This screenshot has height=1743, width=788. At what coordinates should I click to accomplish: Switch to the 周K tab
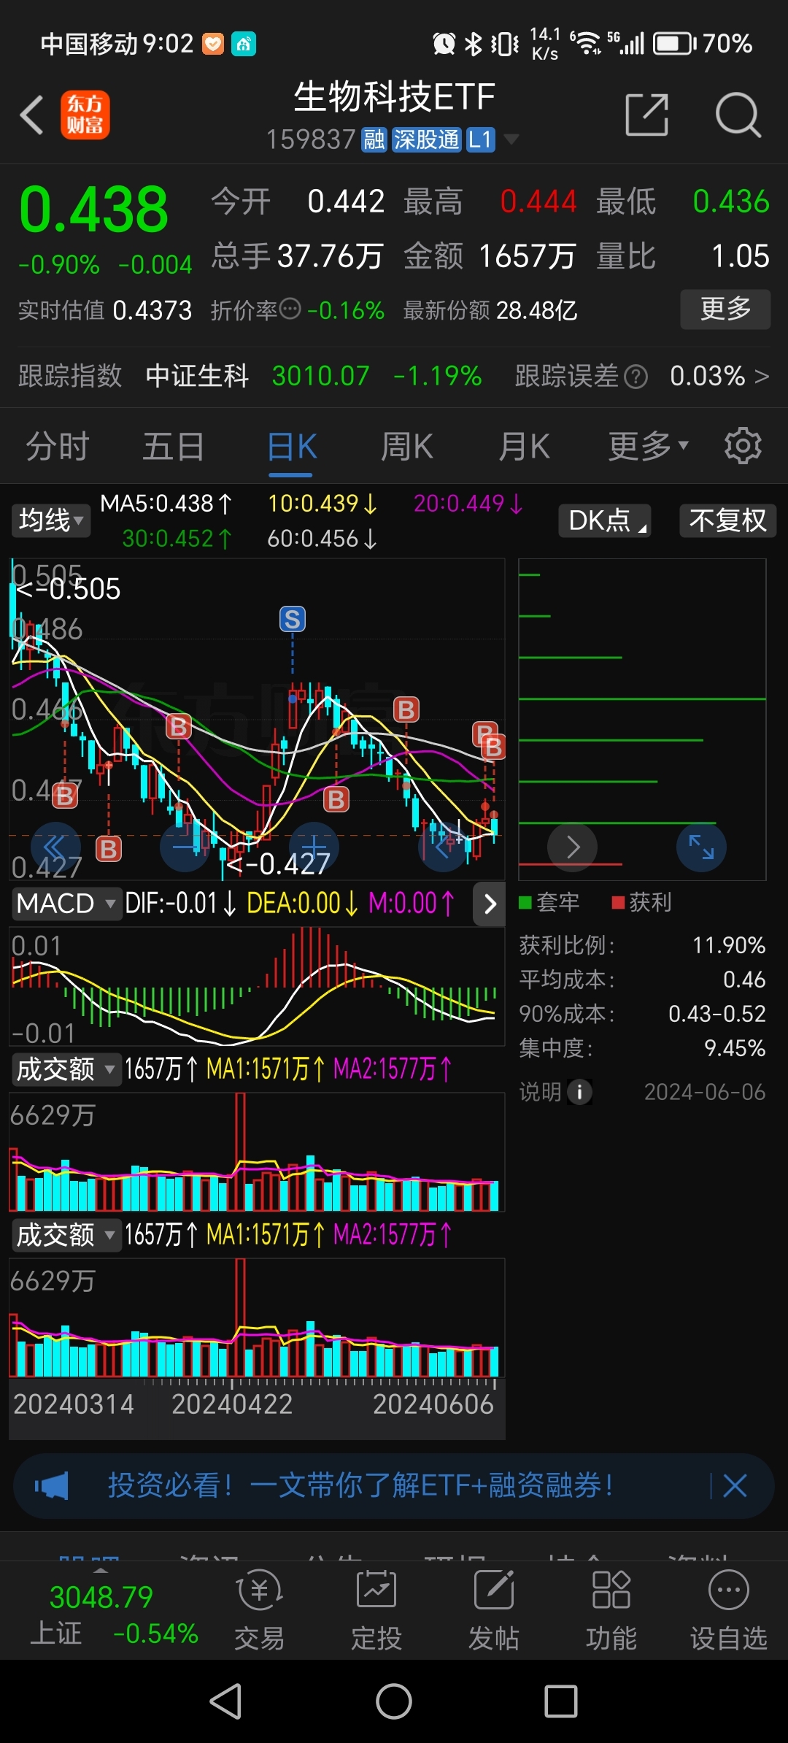(x=407, y=446)
